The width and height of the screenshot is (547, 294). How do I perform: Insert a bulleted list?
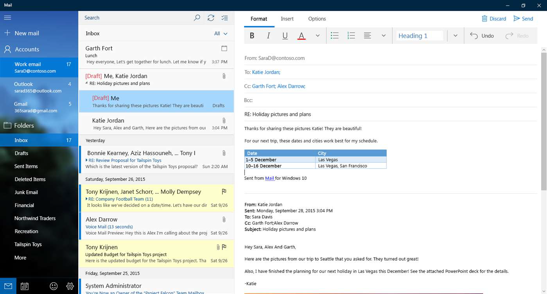[x=335, y=35]
